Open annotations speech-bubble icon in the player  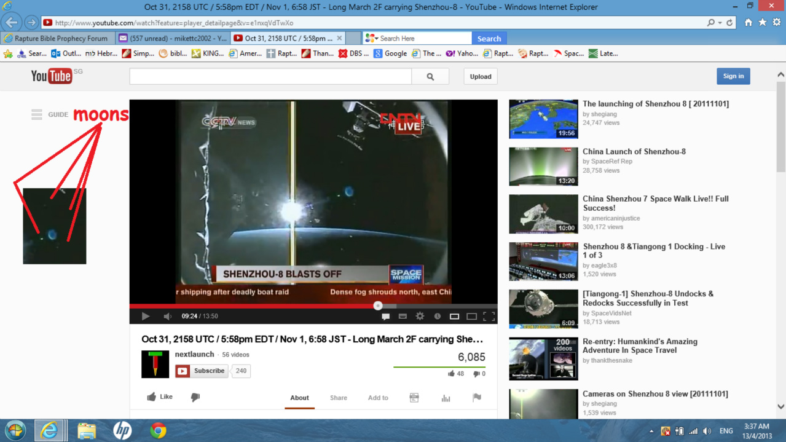[386, 317]
